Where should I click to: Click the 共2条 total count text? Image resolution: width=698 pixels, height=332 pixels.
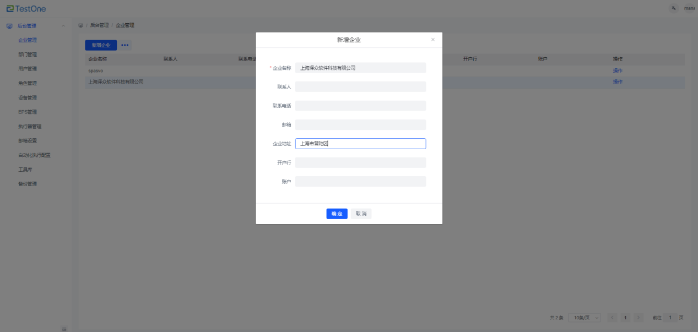click(x=556, y=318)
